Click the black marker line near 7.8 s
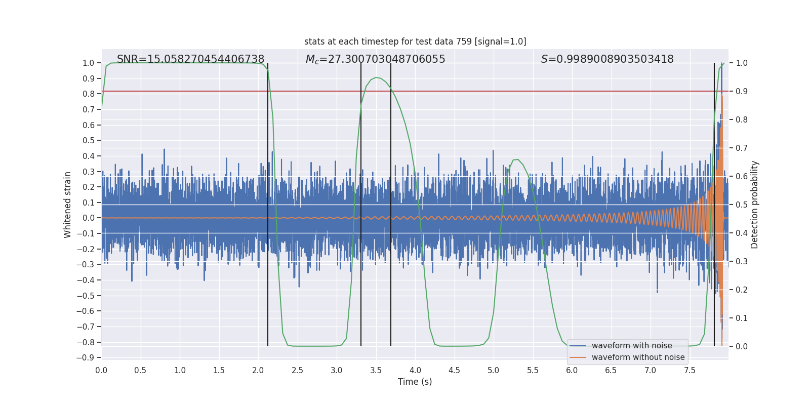This screenshot has width=810, height=405. (x=714, y=205)
